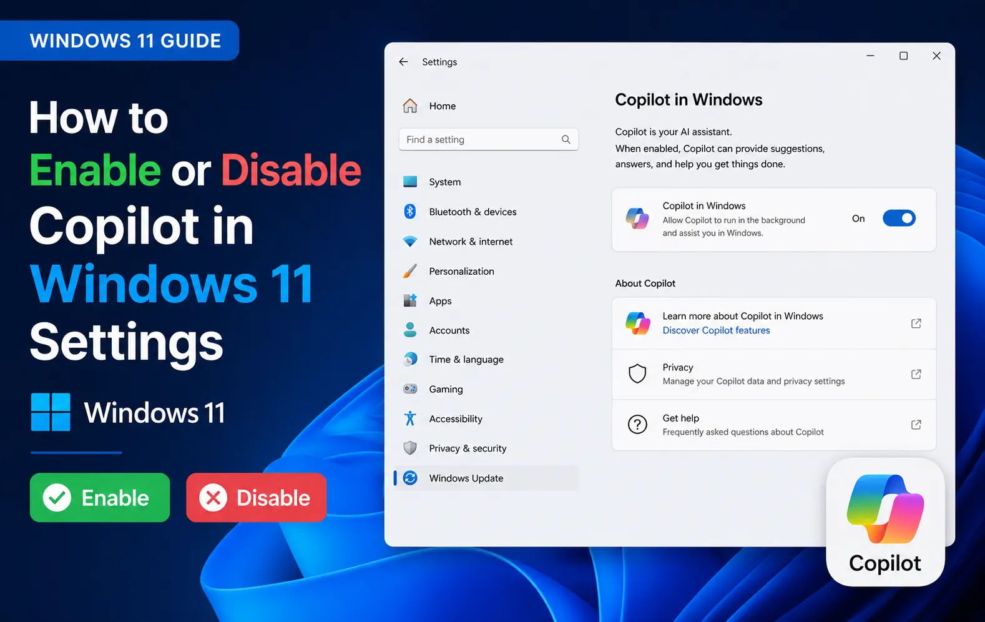985x622 pixels.
Task: Click the Settings window title text
Action: [x=439, y=62]
